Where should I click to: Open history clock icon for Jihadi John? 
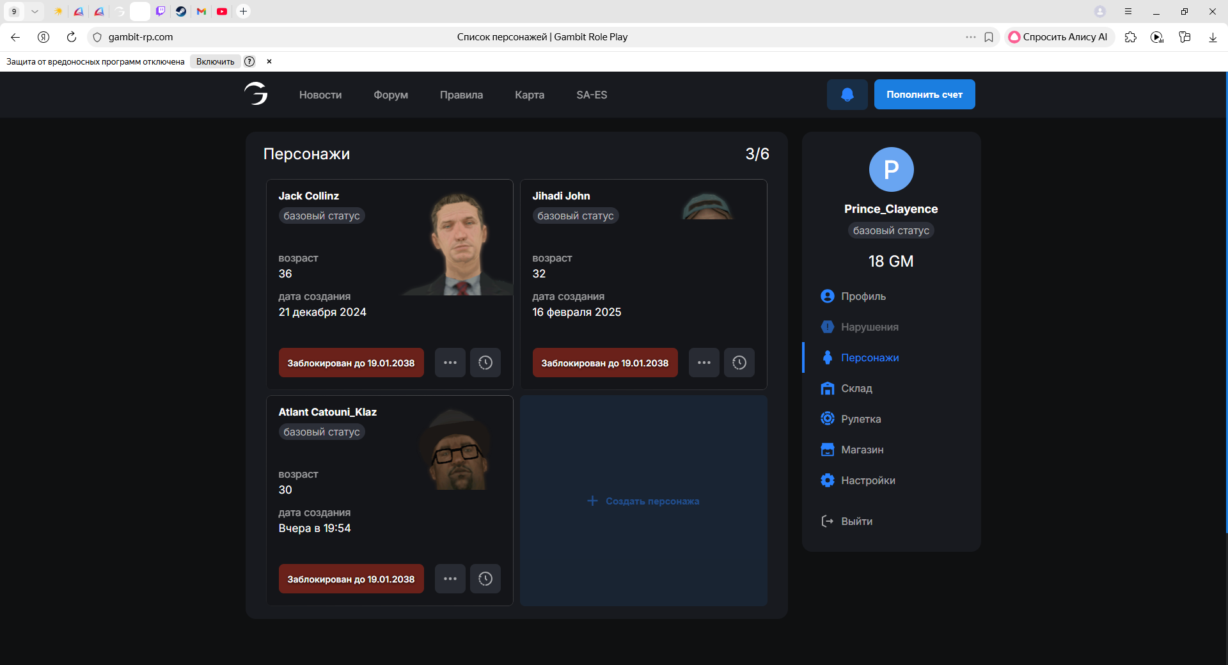(739, 363)
